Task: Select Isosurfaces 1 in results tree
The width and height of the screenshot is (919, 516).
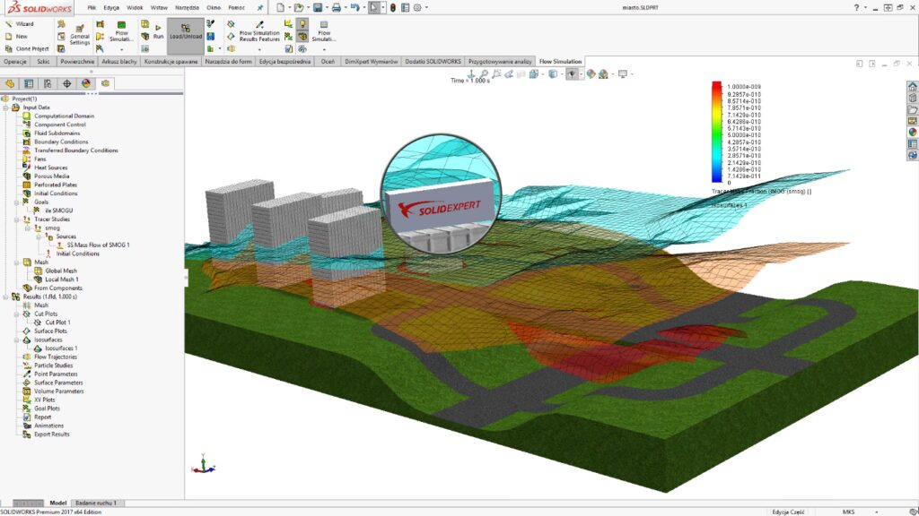Action: [62, 348]
